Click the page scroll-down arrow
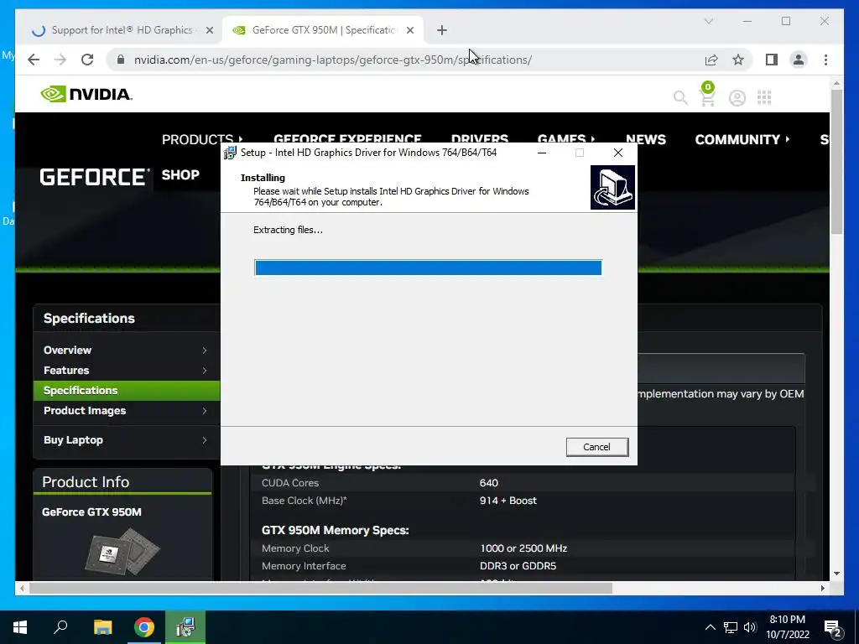 tap(836, 574)
